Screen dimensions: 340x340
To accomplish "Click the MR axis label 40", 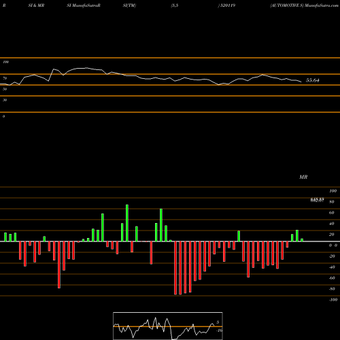I will pyautogui.click(x=332, y=224).
